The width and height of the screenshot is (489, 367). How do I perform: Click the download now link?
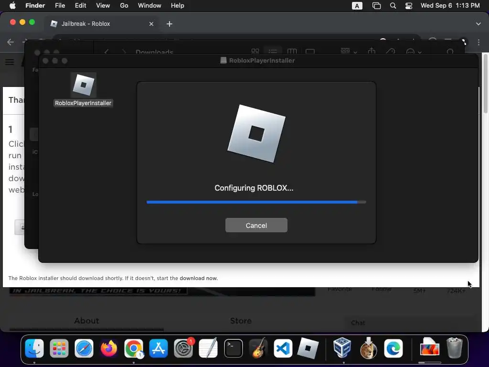198,278
